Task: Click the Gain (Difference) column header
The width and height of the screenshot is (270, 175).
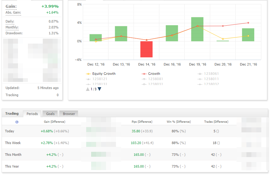Action: point(55,122)
